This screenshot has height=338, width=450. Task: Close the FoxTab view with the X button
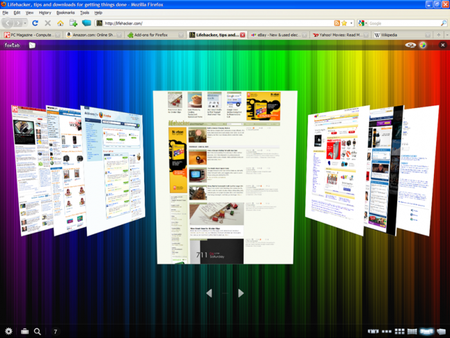(443, 45)
